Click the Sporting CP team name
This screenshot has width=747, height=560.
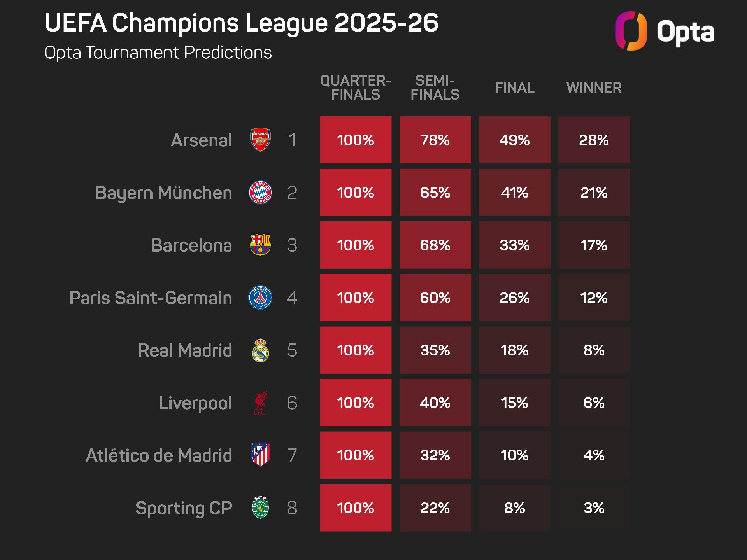point(184,508)
